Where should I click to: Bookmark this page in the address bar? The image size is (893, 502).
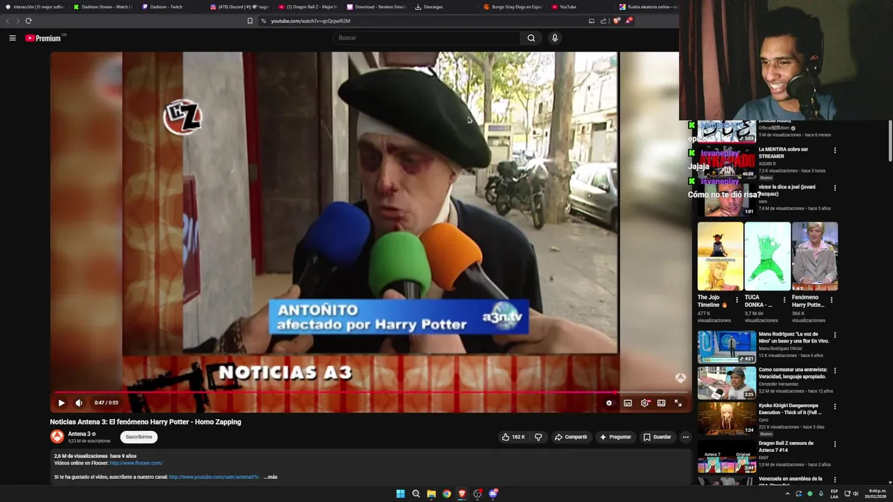[x=250, y=21]
